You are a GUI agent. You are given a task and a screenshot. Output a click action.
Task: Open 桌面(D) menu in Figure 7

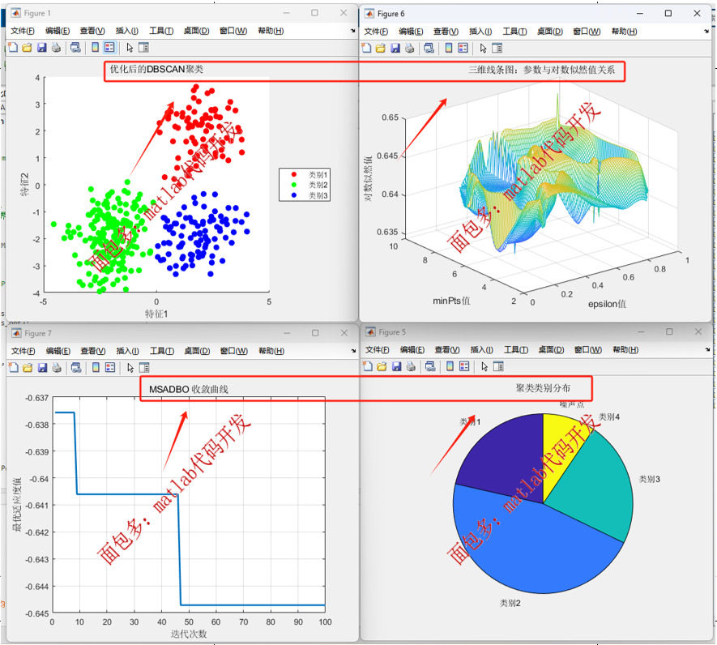tap(197, 351)
